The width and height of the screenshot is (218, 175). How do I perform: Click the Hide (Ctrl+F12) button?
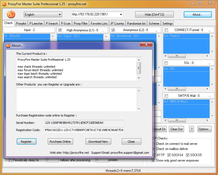[x=154, y=15]
